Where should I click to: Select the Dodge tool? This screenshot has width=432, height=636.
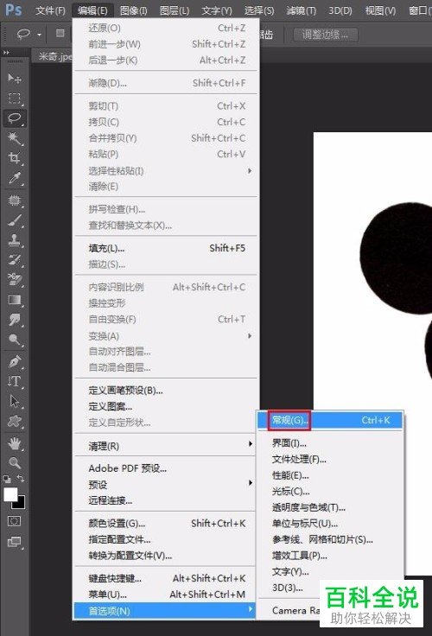click(x=15, y=340)
